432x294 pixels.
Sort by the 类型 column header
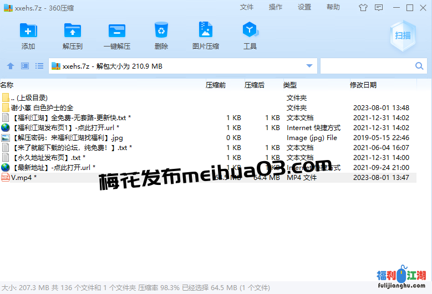[290, 85]
